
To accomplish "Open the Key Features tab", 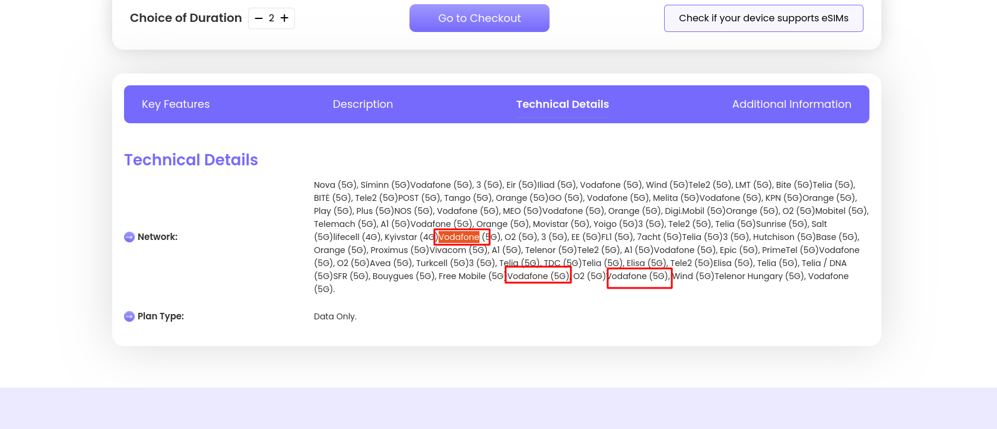I will (x=176, y=104).
